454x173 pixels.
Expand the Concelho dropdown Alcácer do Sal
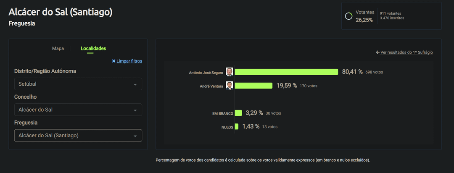point(78,110)
